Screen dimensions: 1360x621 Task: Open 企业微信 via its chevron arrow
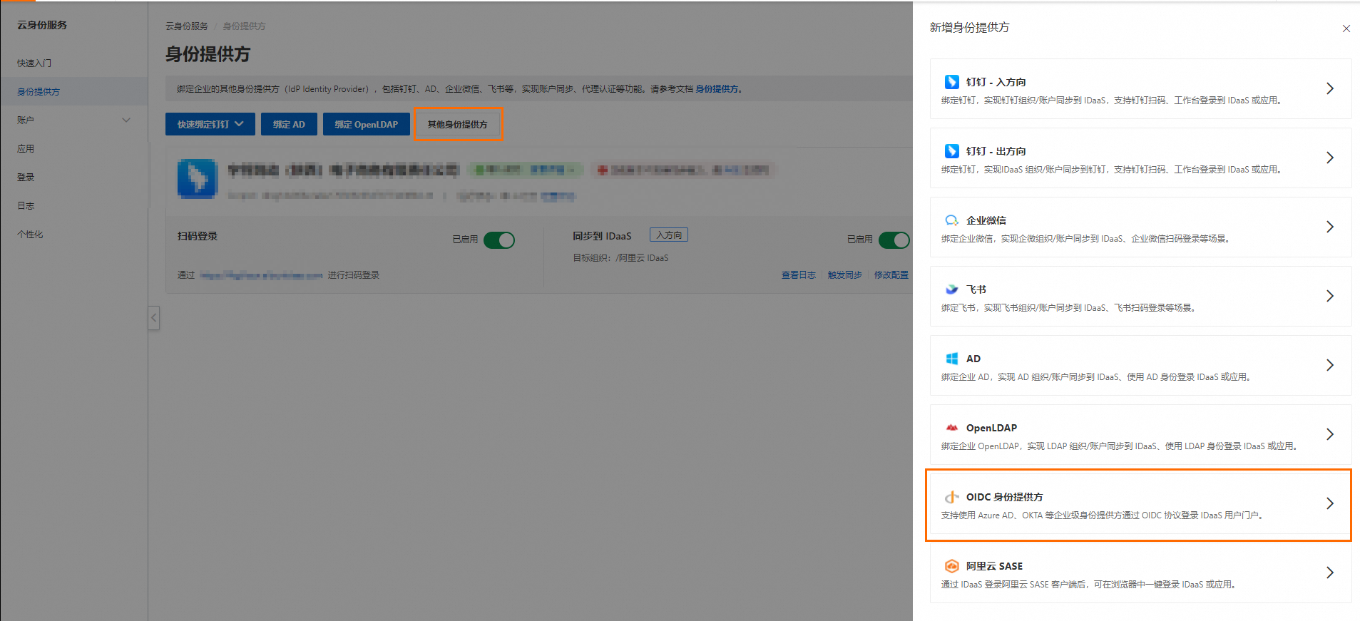[x=1329, y=227]
